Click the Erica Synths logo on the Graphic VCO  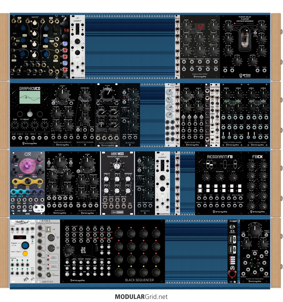click(x=30, y=143)
